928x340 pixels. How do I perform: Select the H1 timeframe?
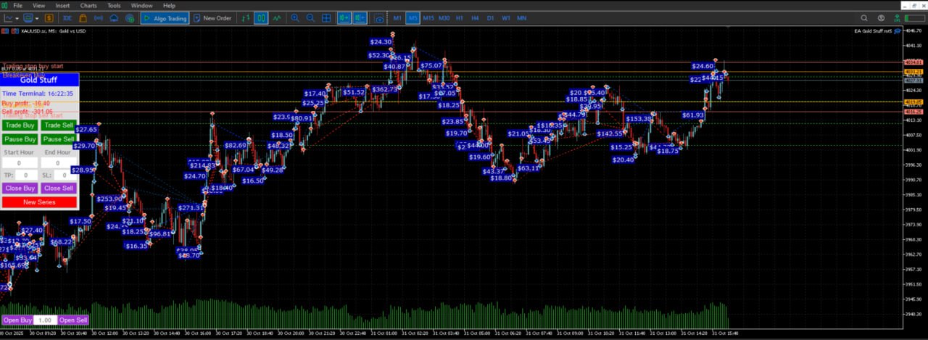tap(460, 18)
